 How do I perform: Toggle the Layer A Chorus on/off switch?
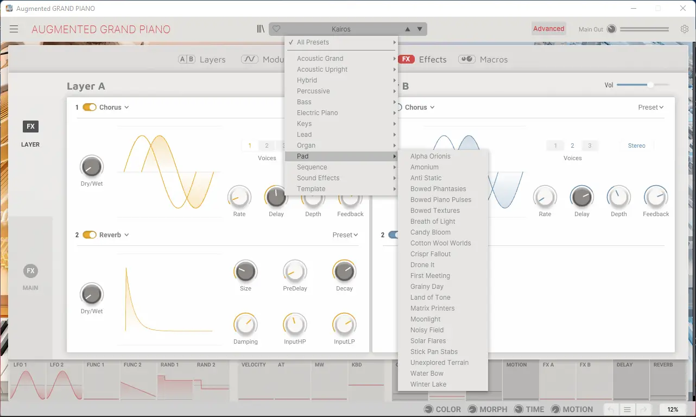90,108
